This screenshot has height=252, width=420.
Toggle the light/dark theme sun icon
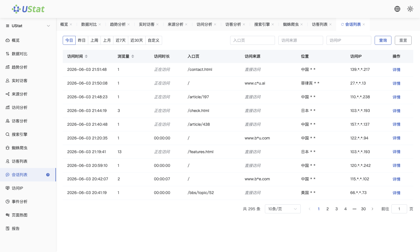pyautogui.click(x=410, y=9)
